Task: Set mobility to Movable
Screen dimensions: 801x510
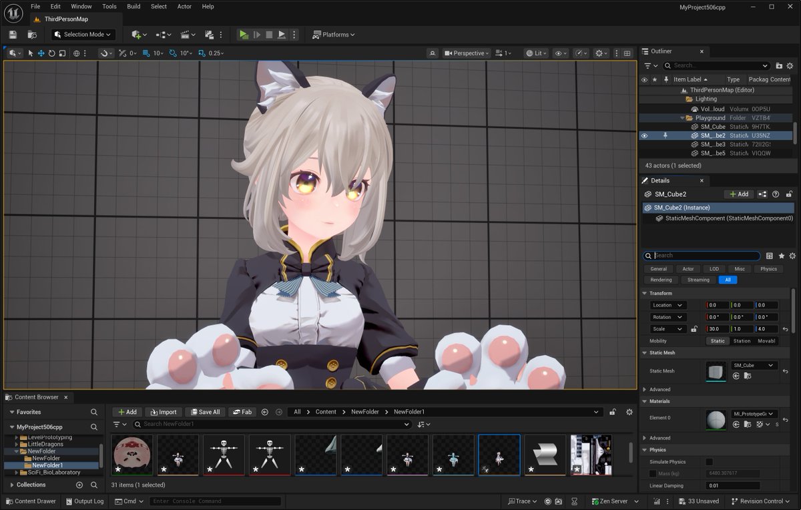Action: [766, 340]
